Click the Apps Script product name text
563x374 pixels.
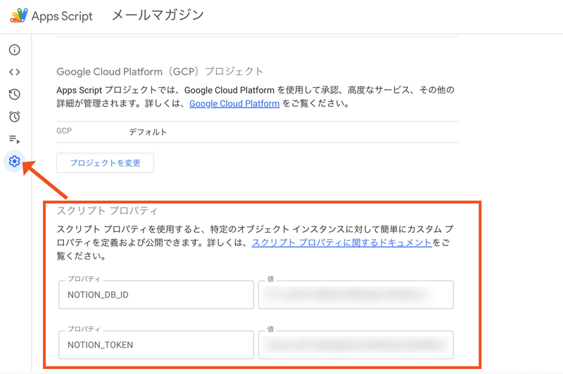tap(62, 16)
